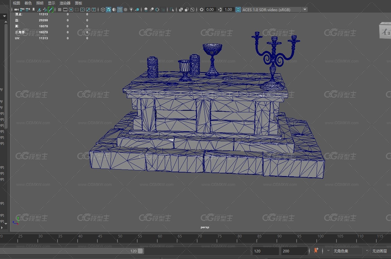Click the Image Plane icon

pyautogui.click(x=40, y=10)
